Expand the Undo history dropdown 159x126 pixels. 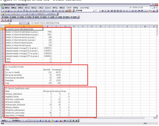point(46,11)
